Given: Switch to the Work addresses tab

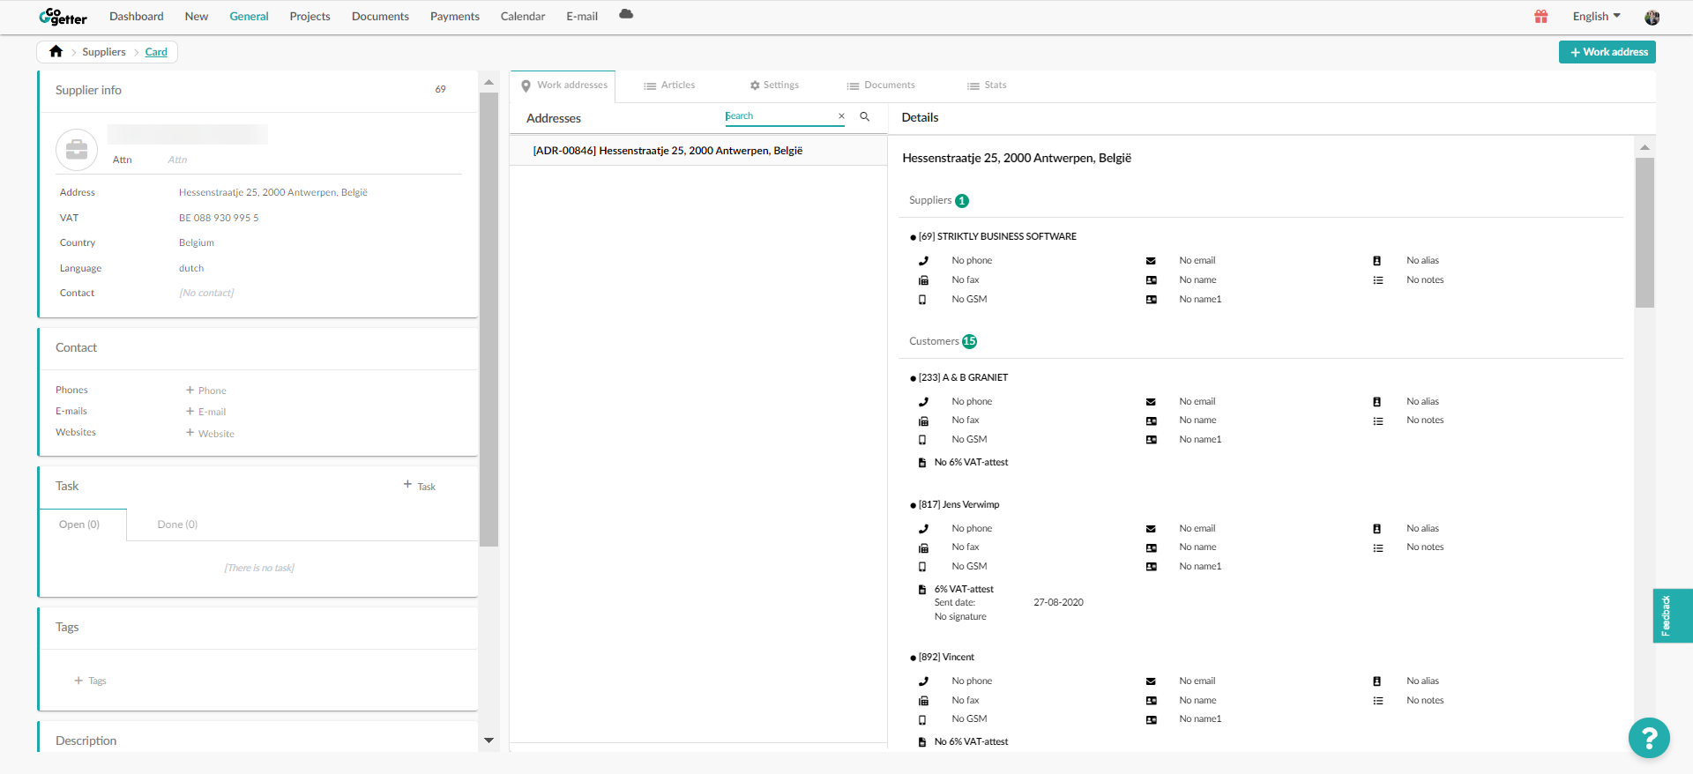Looking at the screenshot, I should (x=564, y=86).
